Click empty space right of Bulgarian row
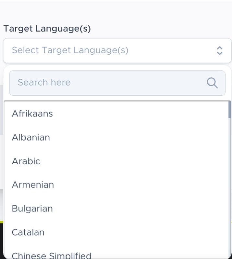This screenshot has width=232, height=259. point(146,209)
